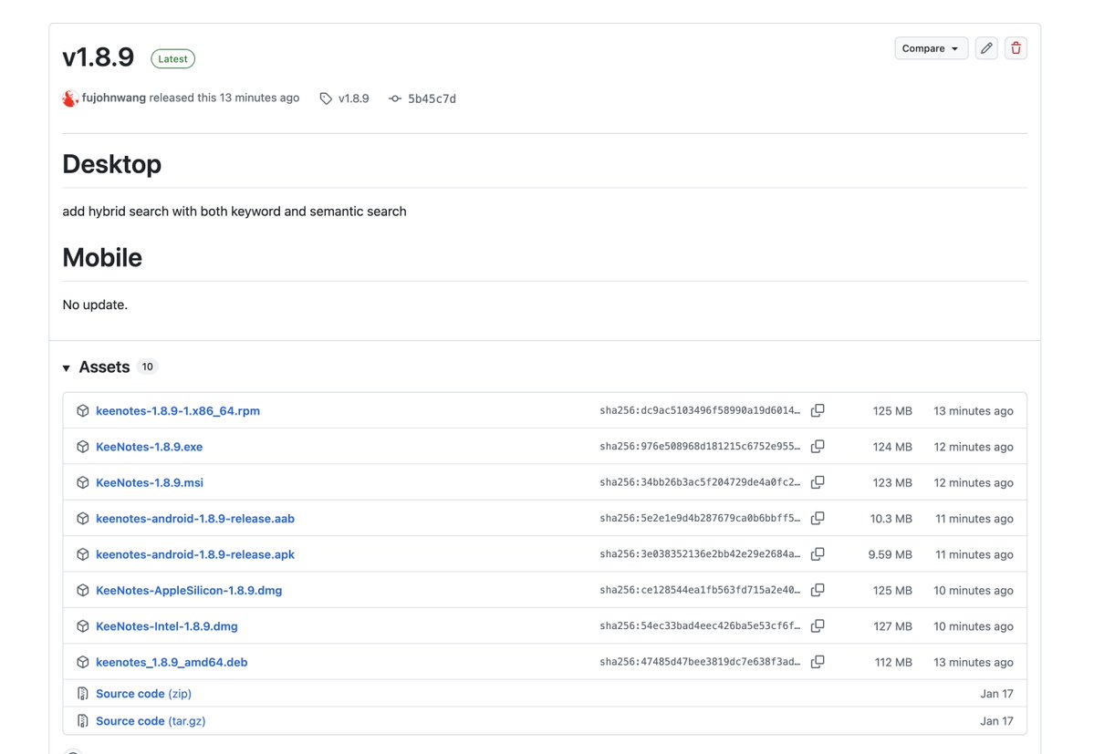Click package icon of amd64.deb asset

click(x=83, y=662)
